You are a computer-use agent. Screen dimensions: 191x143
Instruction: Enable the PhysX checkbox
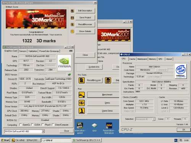(43, 125)
